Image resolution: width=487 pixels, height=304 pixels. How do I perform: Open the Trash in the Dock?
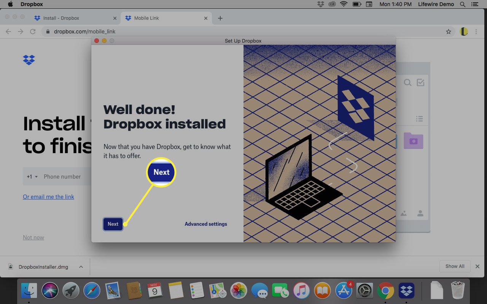[x=458, y=291]
